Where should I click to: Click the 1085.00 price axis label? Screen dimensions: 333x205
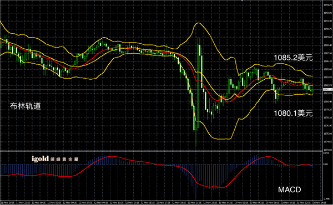pyautogui.click(x=327, y=69)
